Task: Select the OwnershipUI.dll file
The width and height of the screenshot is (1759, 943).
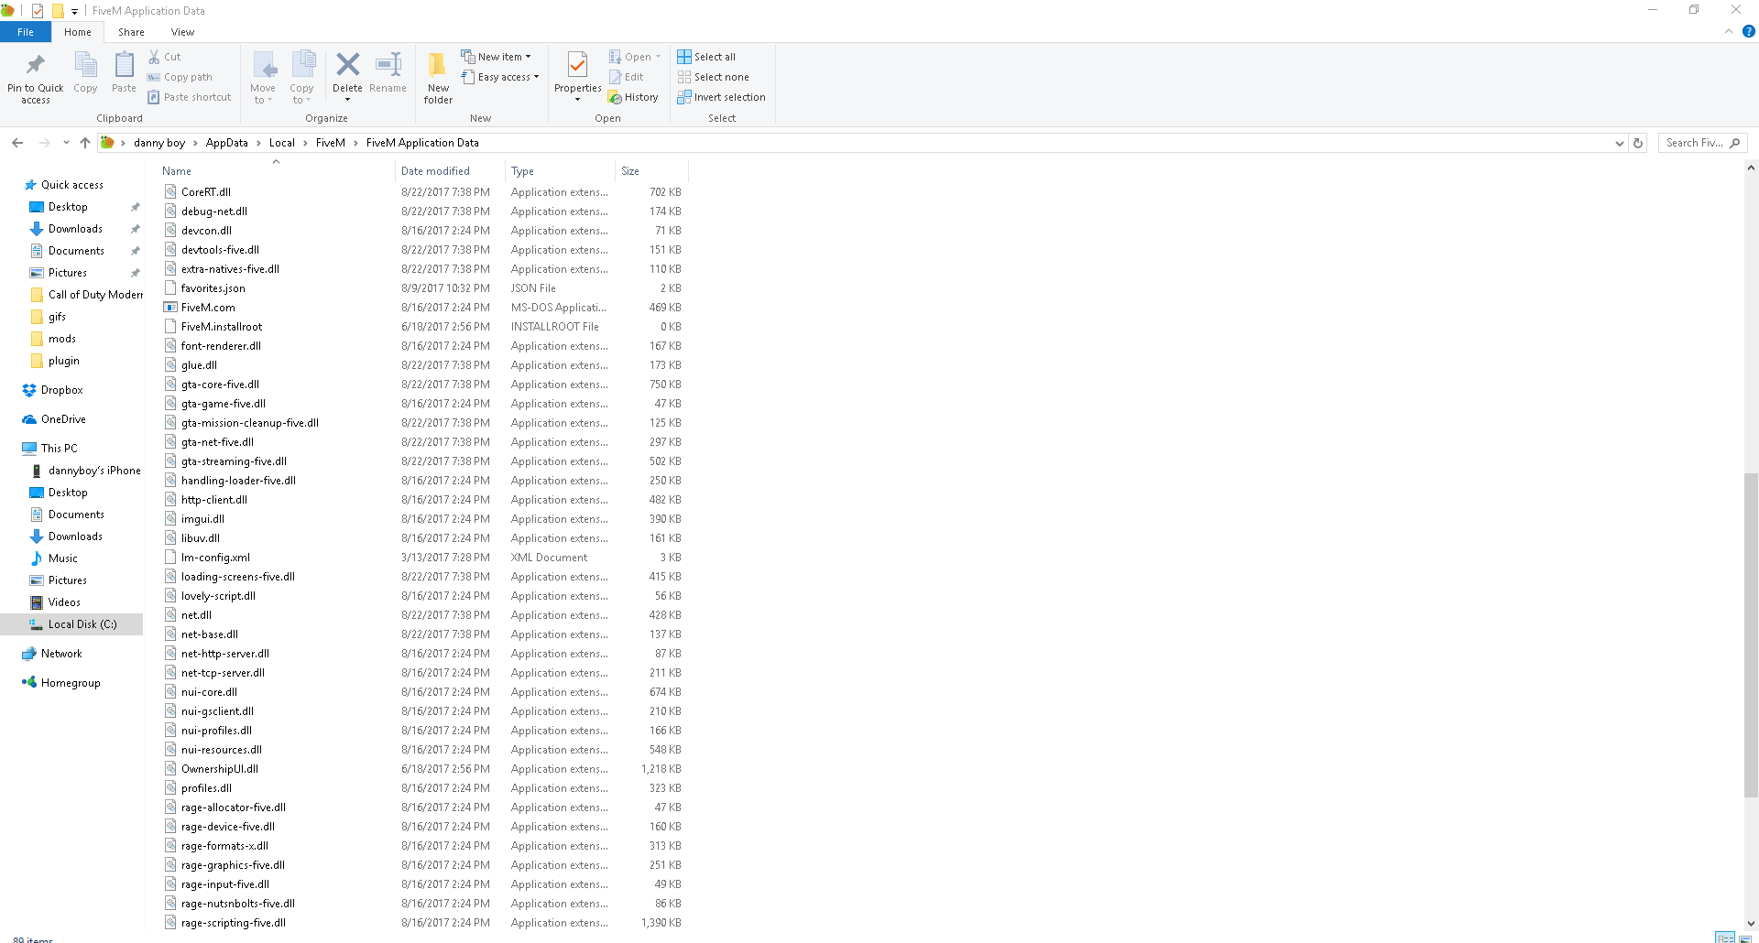Action: point(220,769)
